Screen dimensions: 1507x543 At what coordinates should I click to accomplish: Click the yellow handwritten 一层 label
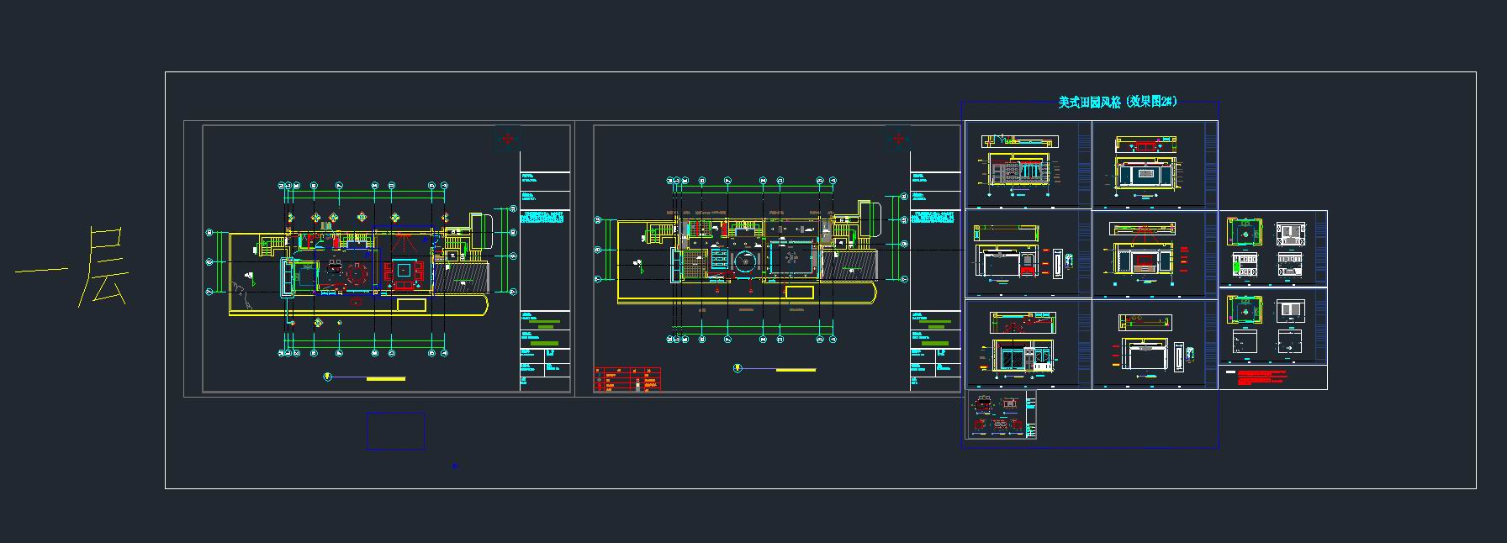(x=74, y=269)
